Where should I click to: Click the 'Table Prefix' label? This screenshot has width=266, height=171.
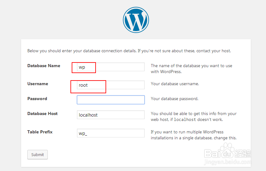[40, 132]
